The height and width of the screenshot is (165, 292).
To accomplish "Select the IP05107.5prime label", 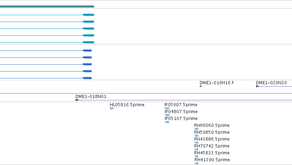I will click(x=181, y=119).
